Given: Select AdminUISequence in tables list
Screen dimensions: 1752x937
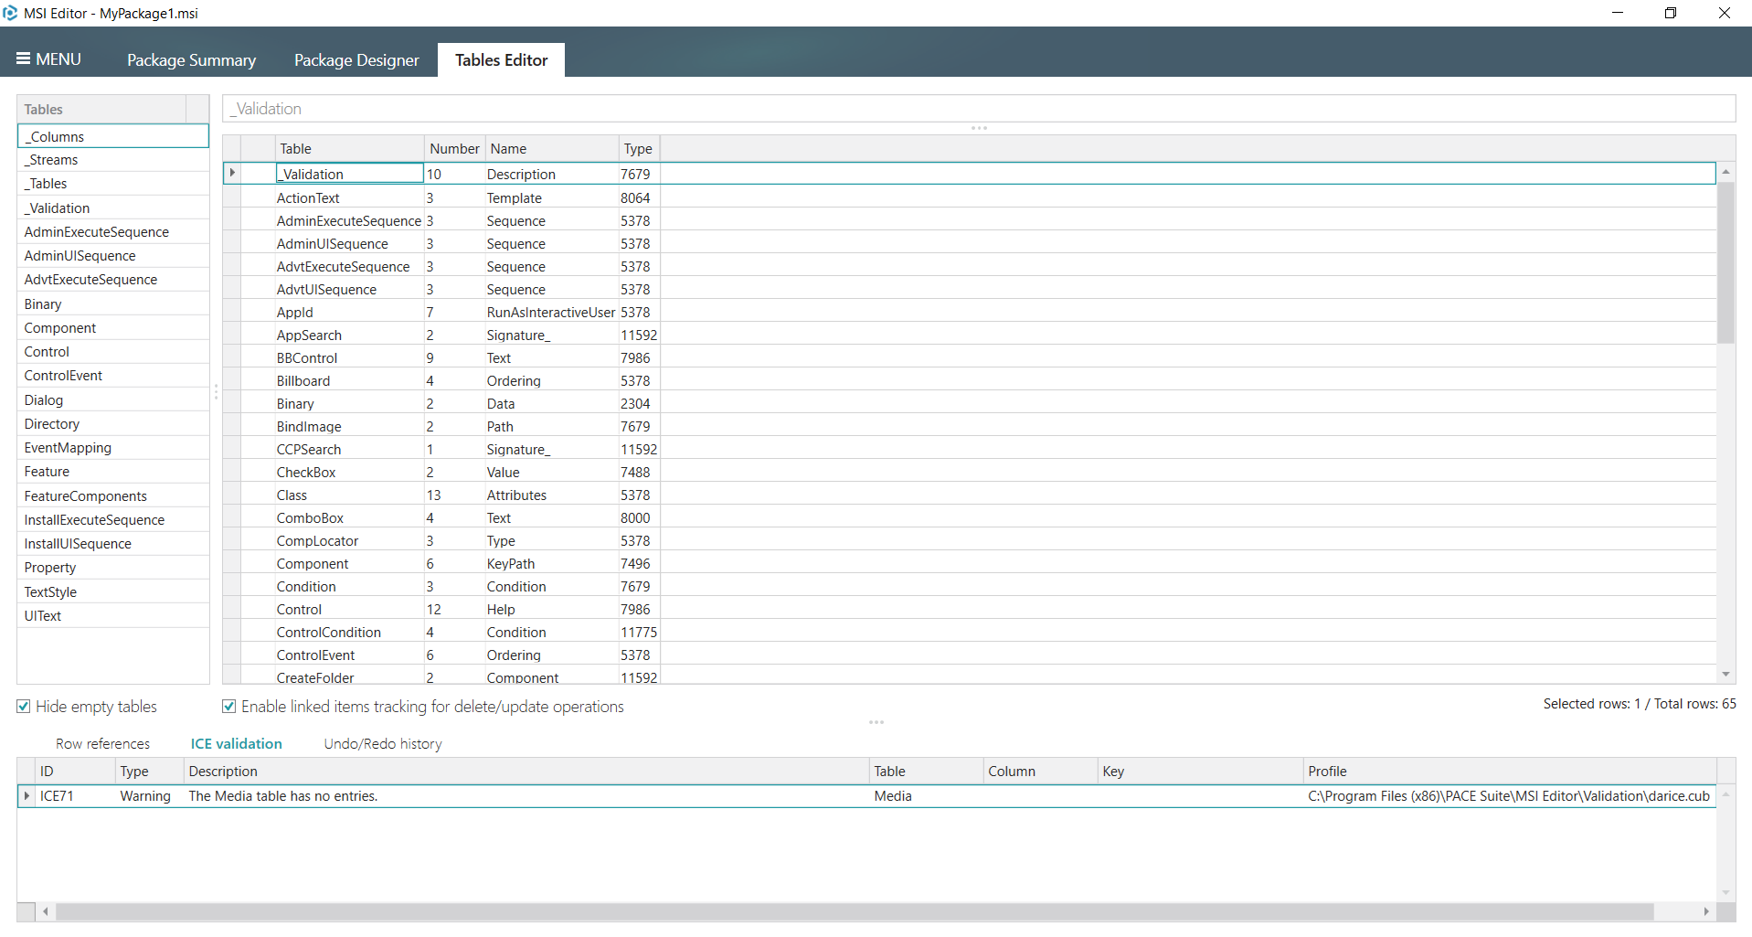Looking at the screenshot, I should coord(113,256).
